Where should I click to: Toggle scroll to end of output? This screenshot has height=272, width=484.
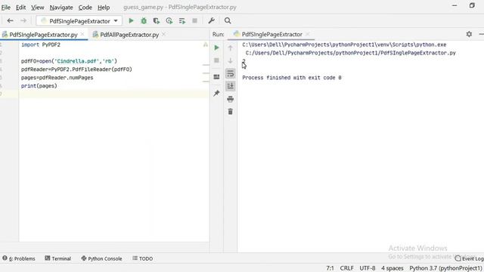(230, 86)
